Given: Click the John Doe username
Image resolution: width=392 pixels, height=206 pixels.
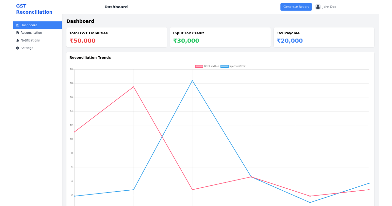Looking at the screenshot, I should point(329,7).
